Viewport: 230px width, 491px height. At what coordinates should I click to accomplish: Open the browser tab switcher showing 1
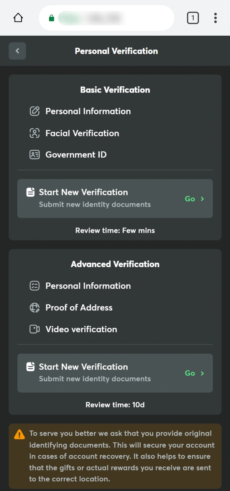coord(193,18)
